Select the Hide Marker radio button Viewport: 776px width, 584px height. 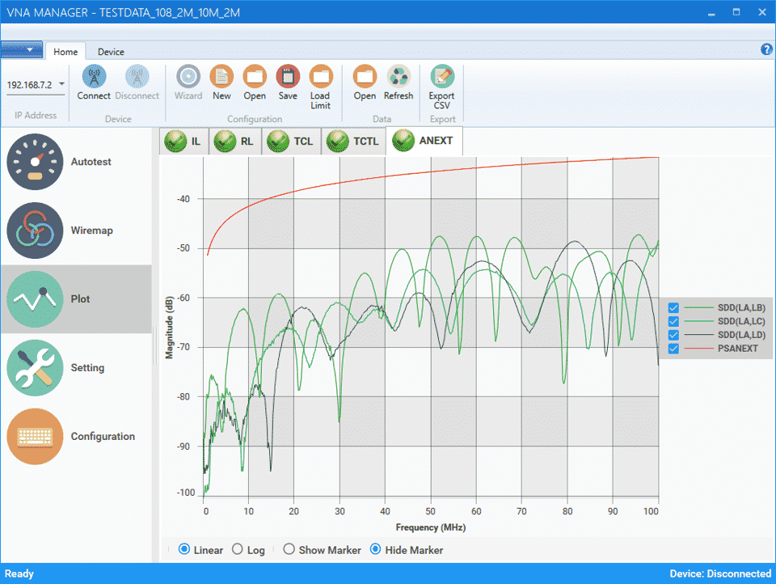pos(376,549)
